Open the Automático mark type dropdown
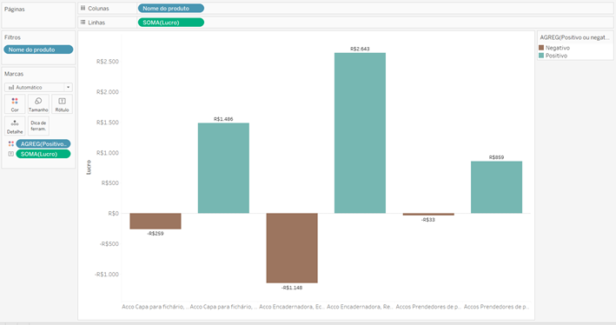Screen dimensions: 616x325 [x=38, y=87]
